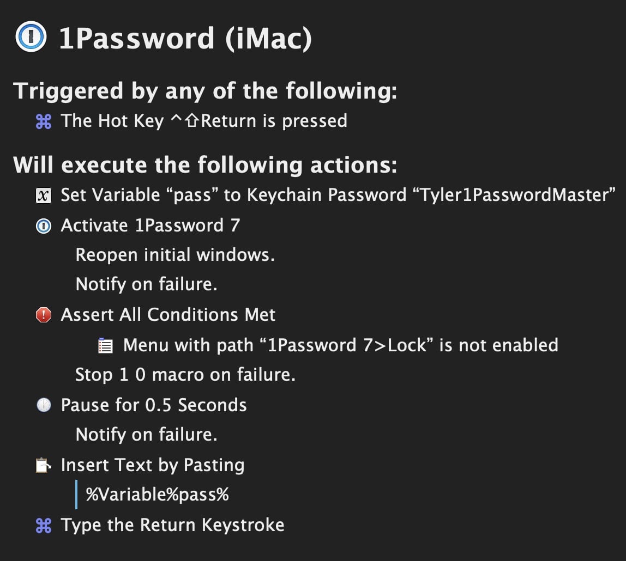Select the Type the Return Keystroke action
The width and height of the screenshot is (626, 561).
(172, 525)
